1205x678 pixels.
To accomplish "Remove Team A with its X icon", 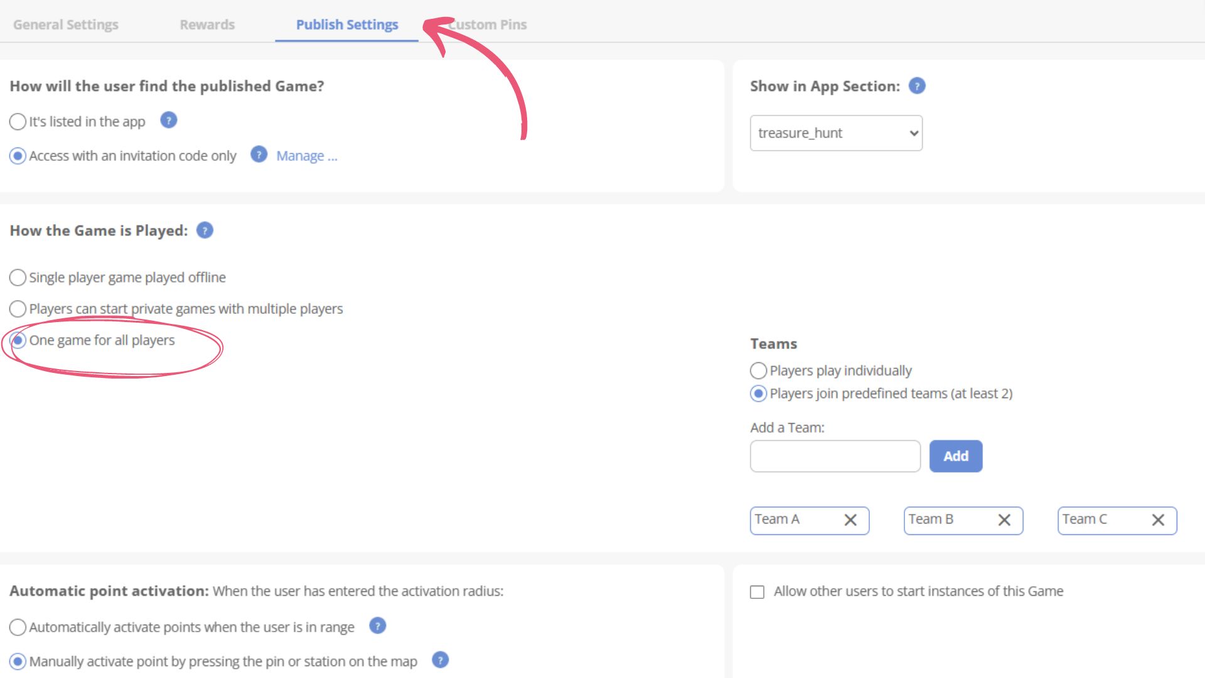I will (850, 520).
